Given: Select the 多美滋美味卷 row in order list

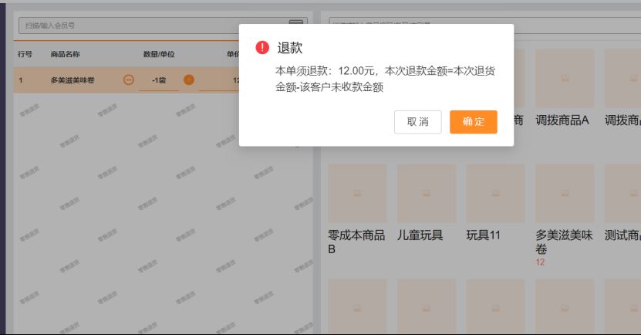Looking at the screenshot, I should click(73, 80).
